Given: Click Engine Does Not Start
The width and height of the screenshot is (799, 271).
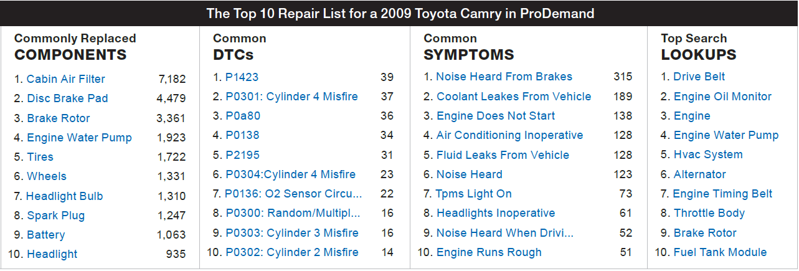Looking at the screenshot, I should click(x=496, y=116).
